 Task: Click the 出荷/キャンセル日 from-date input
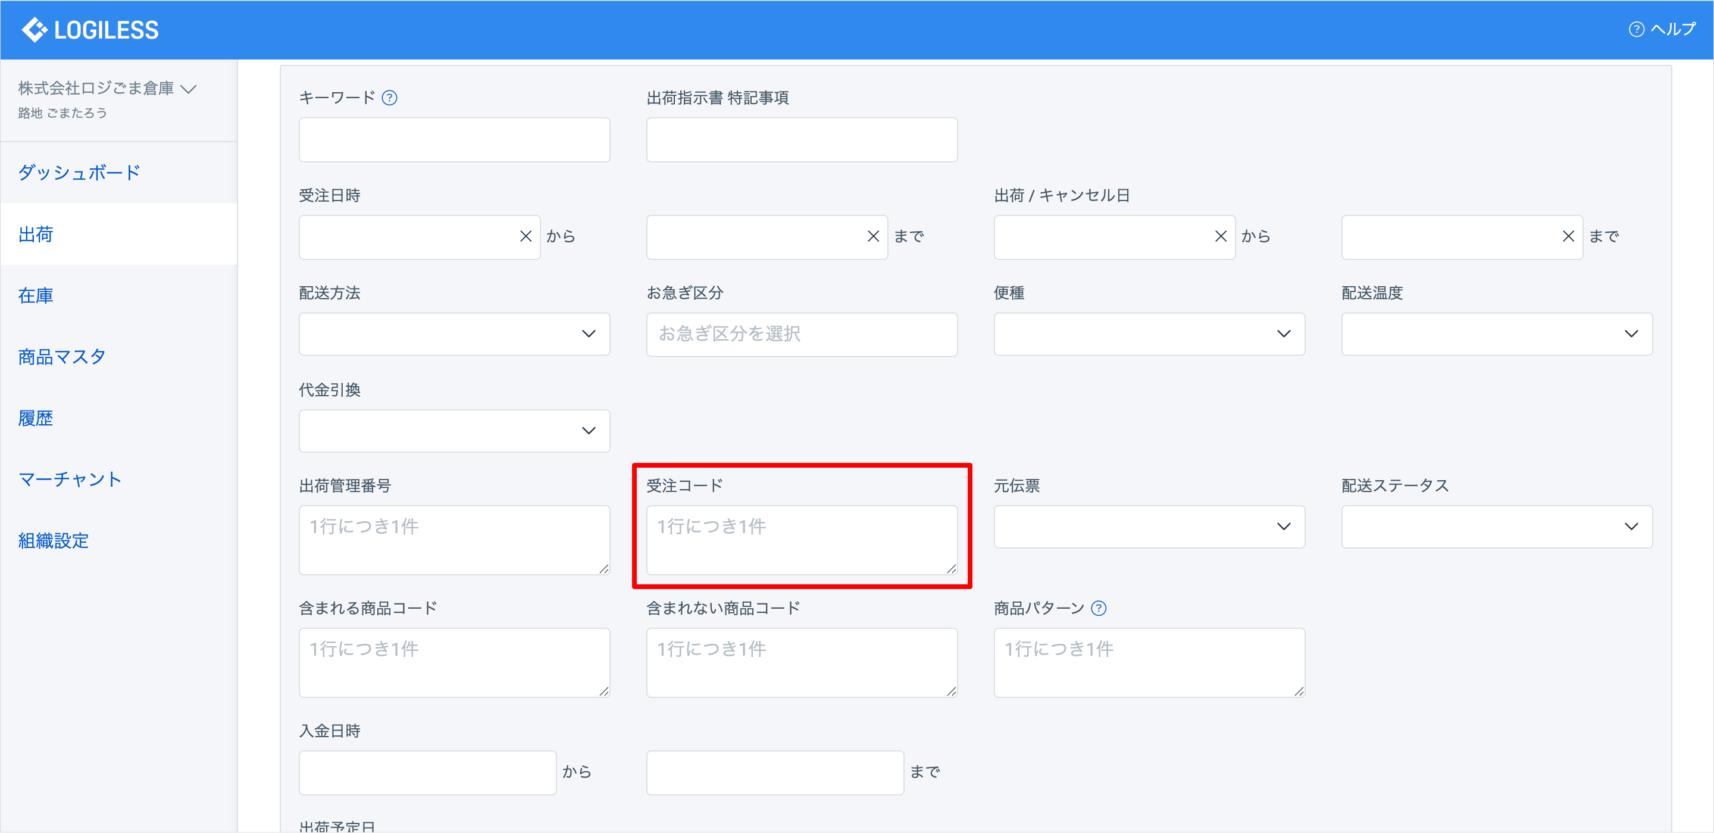click(1115, 237)
